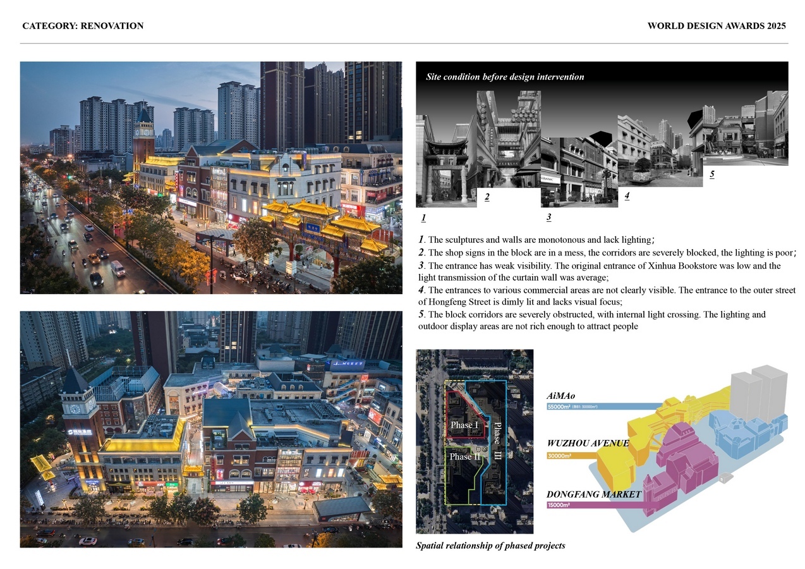The width and height of the screenshot is (805, 569).
Task: Click the AiMAo heading
Action: pyautogui.click(x=560, y=396)
